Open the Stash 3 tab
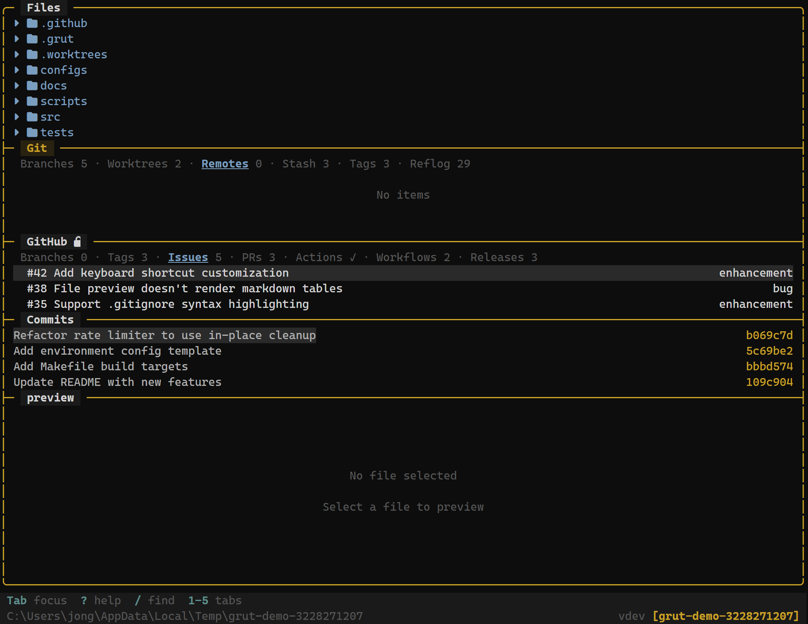Viewport: 808px width, 624px height. pyautogui.click(x=305, y=164)
